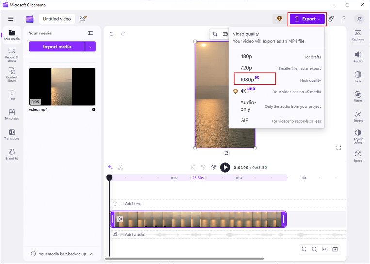Select the video.mp4 thumbnail

point(62,87)
